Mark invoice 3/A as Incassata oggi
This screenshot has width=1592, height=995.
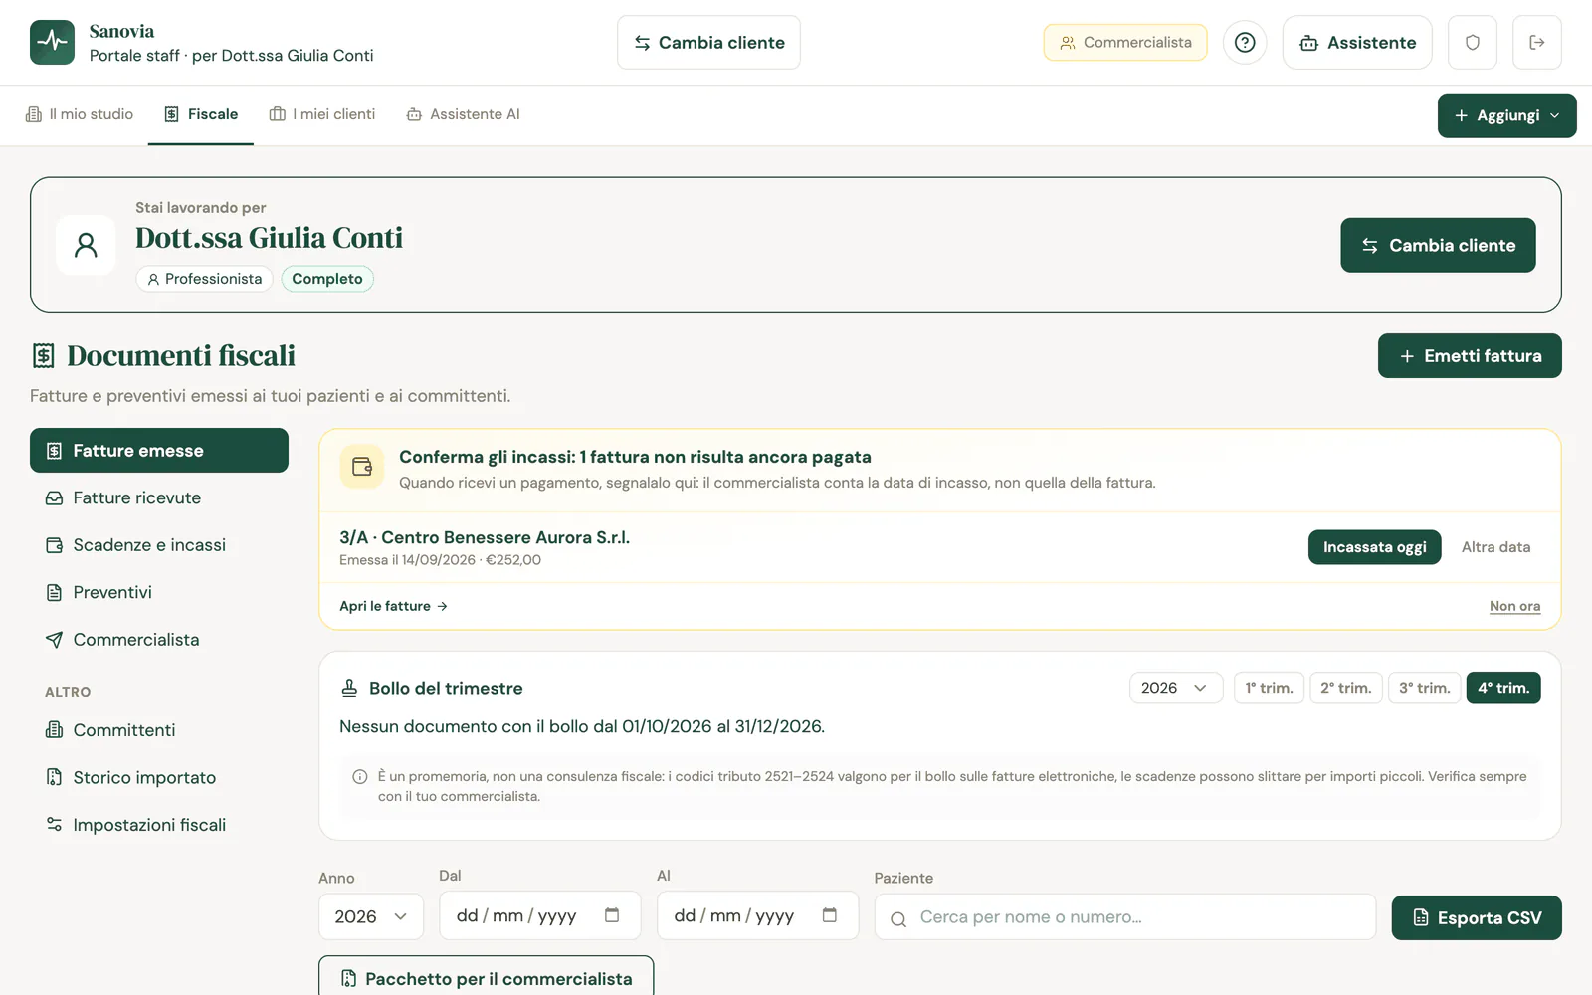click(x=1374, y=547)
